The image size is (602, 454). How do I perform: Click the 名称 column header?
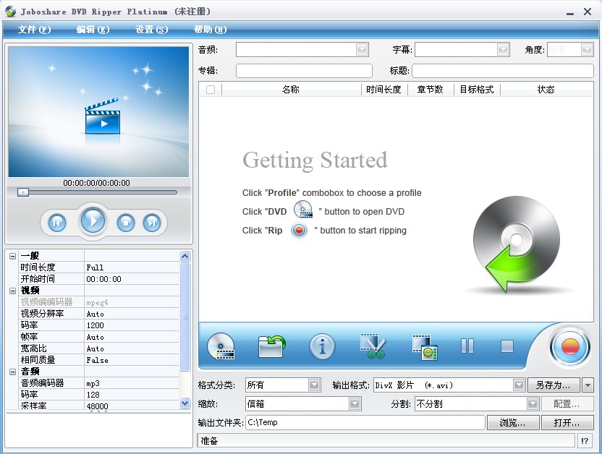coord(291,90)
